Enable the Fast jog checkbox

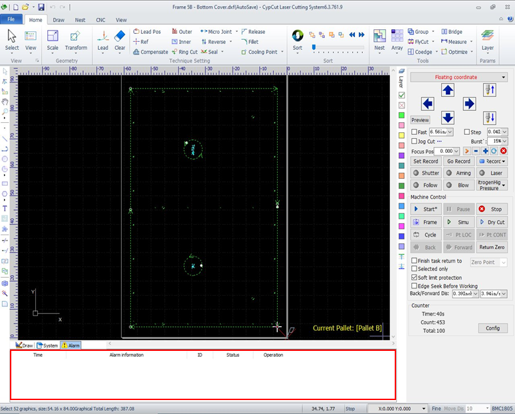click(415, 132)
